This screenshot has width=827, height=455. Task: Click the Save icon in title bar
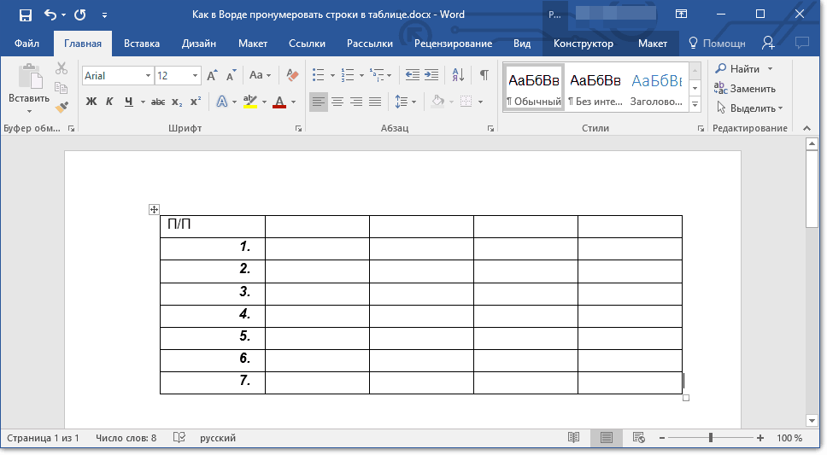(25, 15)
